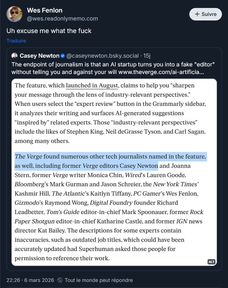Click the plus icon on Suivre
228x288 pixels.
(x=197, y=14)
